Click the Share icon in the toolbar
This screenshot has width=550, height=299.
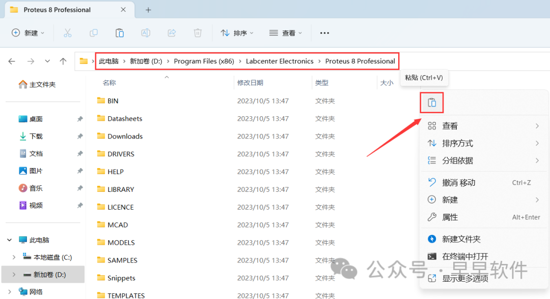tap(172, 32)
